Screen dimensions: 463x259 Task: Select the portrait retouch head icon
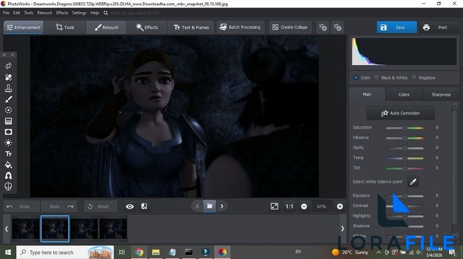pos(8,176)
